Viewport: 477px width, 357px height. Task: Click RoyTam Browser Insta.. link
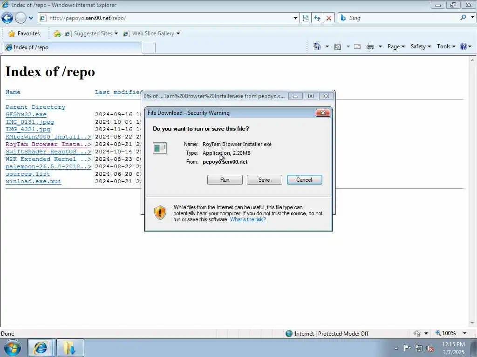[48, 144]
